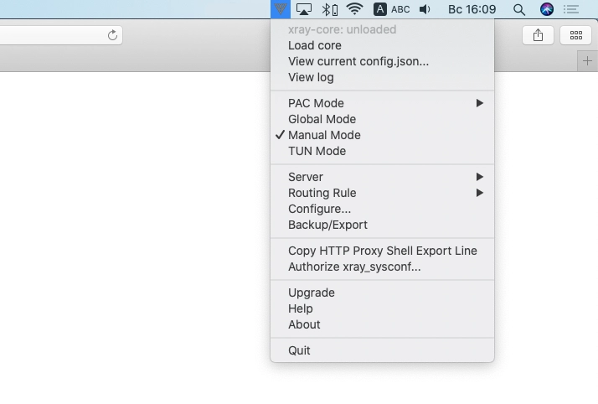Click the Safari share button
Screen dimensions: 598x404
pos(538,35)
